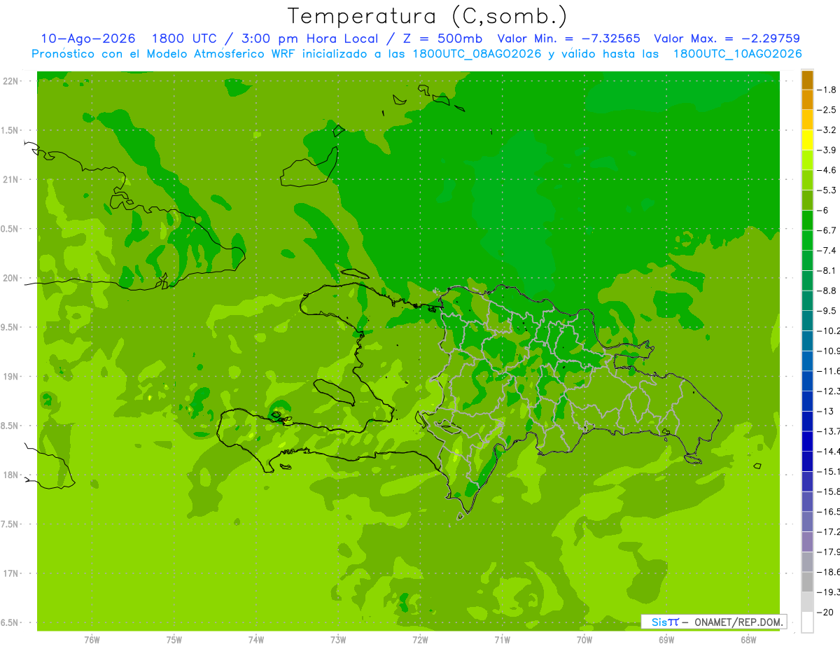Click the "-1.8" colorbar value
The image size is (840, 649).
[827, 90]
